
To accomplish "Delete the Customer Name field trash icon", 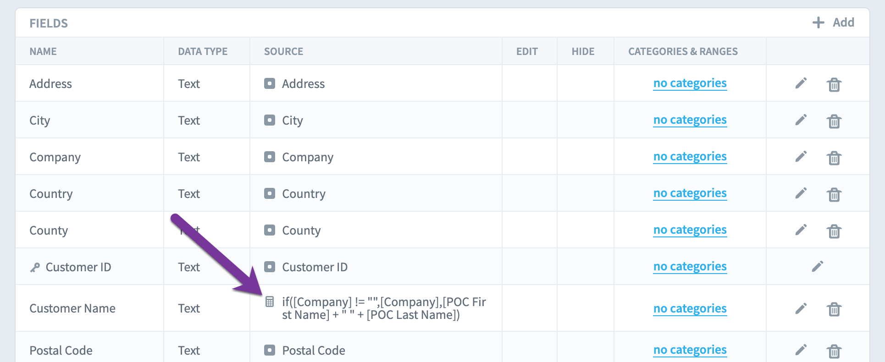I will 834,309.
